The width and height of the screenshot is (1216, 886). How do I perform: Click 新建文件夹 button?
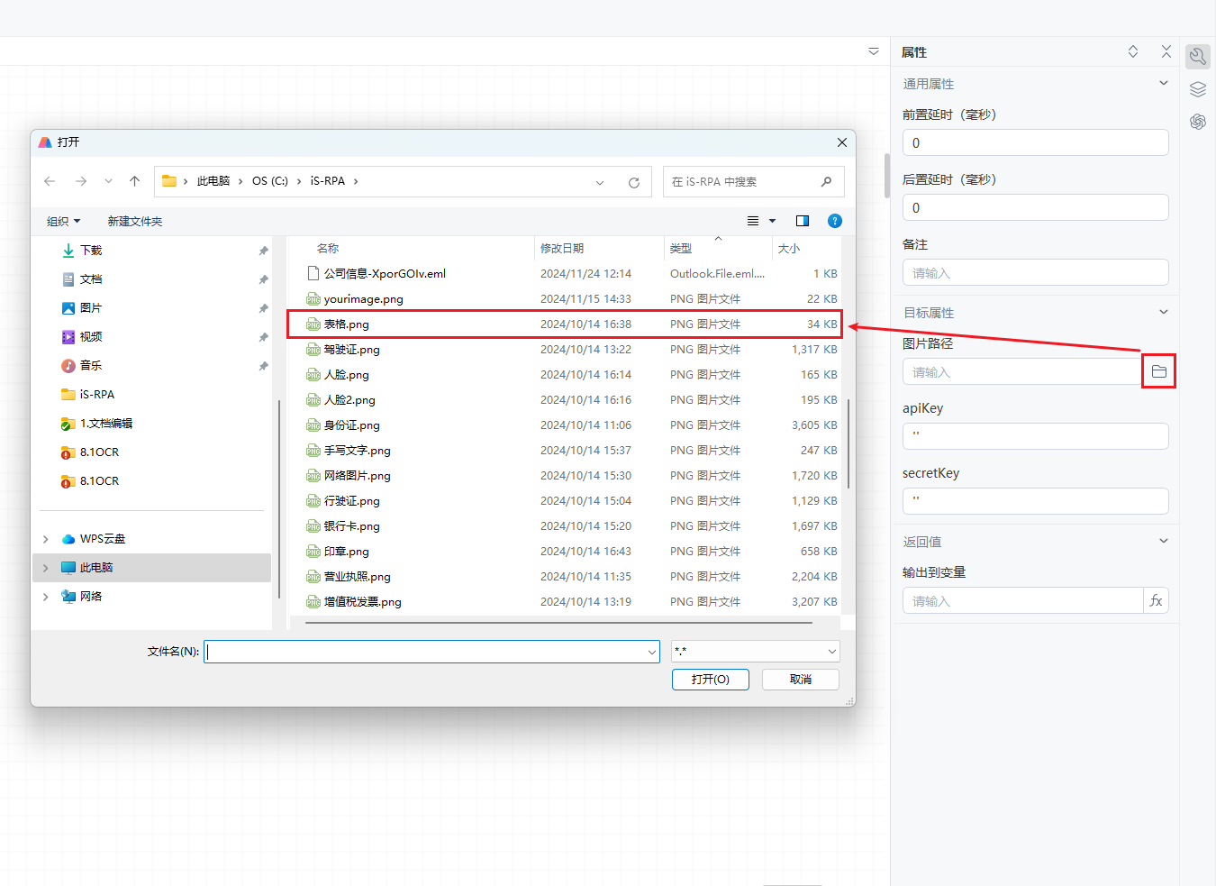(135, 221)
